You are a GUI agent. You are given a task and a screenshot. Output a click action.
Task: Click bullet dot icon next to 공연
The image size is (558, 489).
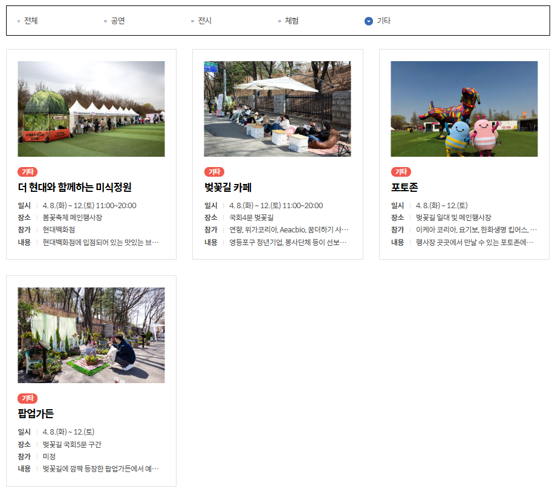click(x=105, y=20)
